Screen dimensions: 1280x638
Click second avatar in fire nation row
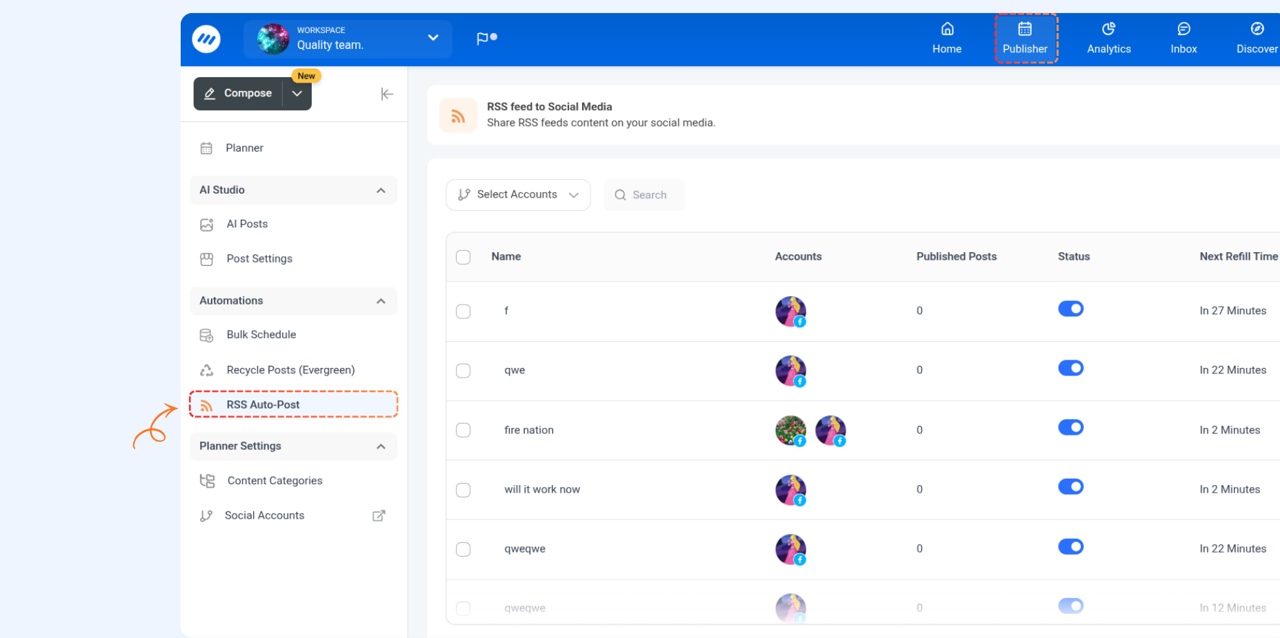coord(830,431)
